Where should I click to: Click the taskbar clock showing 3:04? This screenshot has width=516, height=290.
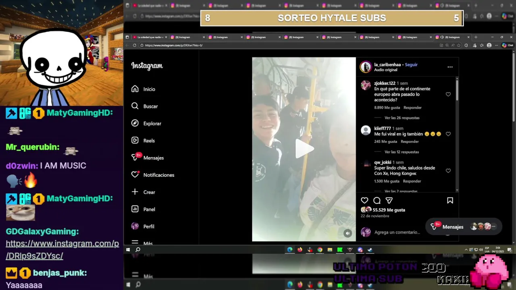(x=498, y=250)
